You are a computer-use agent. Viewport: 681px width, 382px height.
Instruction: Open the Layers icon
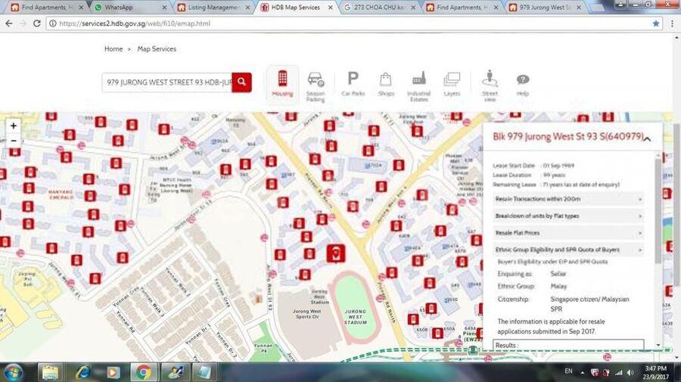tap(452, 84)
